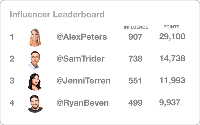The width and height of the screenshot is (200, 125).
Task: Sort by the POINTS column header
Action: 171,27
